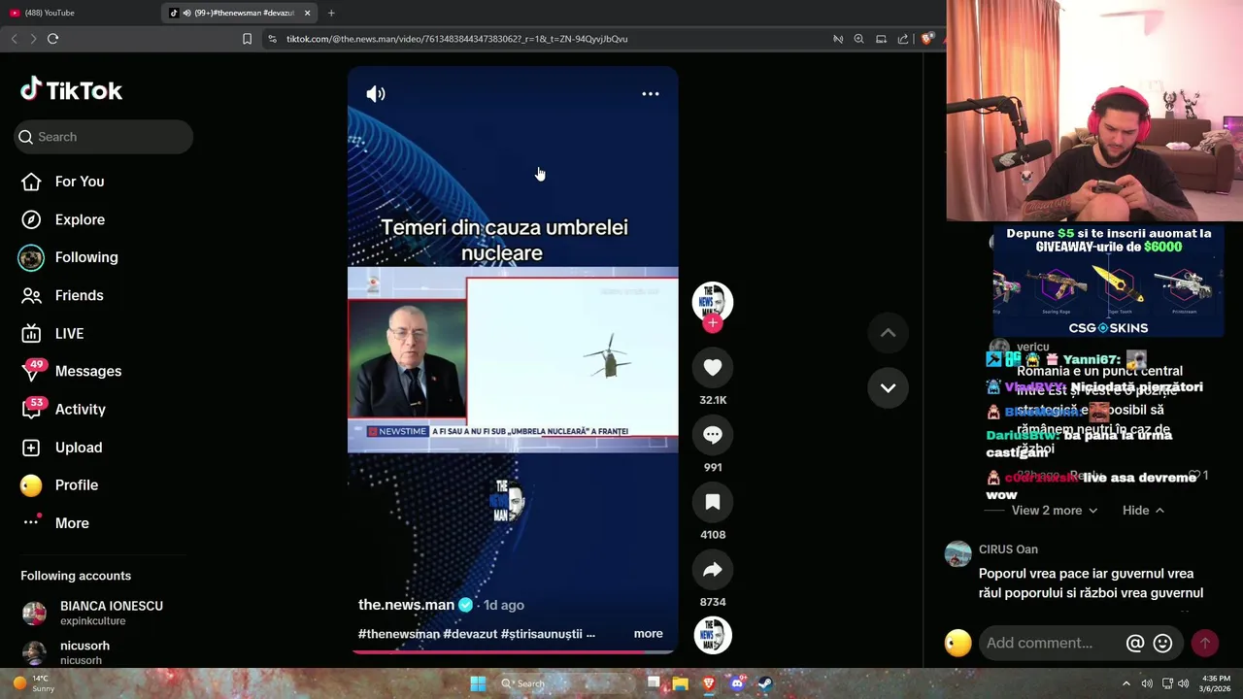This screenshot has width=1243, height=699.
Task: Open the Upload page
Action: [x=61, y=448]
